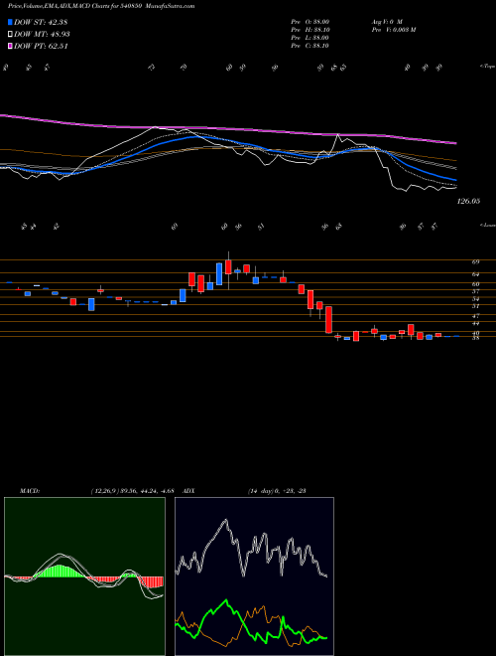This screenshot has width=496, height=656.
Task: Open the green MACD histogram panel
Action: tap(84, 576)
